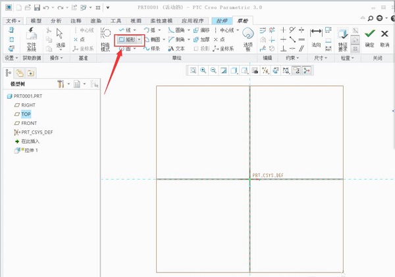Open the dropdown arrow beside 矩形

pos(140,39)
